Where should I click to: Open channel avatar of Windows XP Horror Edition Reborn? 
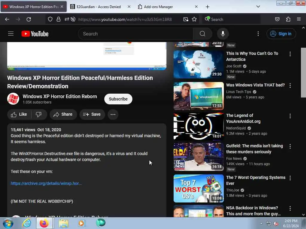pyautogui.click(x=13, y=99)
